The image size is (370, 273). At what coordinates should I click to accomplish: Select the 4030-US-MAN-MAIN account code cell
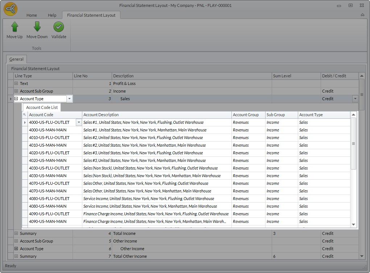pos(48,176)
